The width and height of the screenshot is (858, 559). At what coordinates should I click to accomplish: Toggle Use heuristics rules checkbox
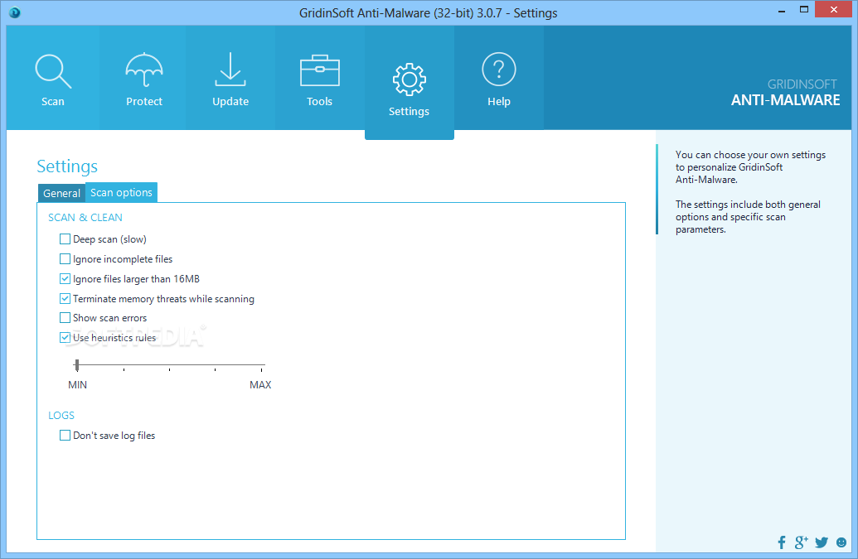point(65,337)
